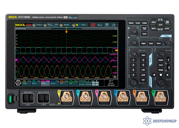Push the RUN/STOP hardware key
This screenshot has height=128, width=179.
[x=167, y=22]
